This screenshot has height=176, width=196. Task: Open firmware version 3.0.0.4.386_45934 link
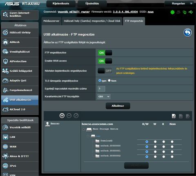pos(125,12)
